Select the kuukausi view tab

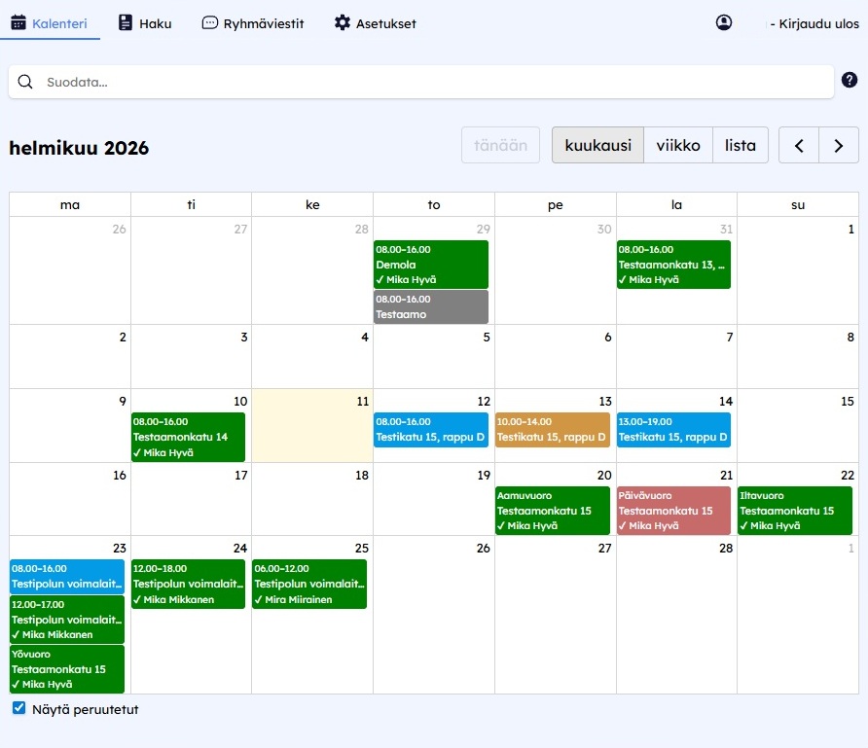(599, 144)
